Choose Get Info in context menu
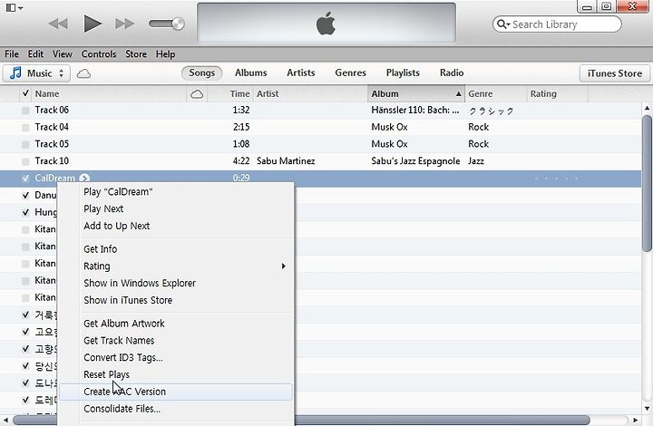653x426 pixels. (176, 249)
